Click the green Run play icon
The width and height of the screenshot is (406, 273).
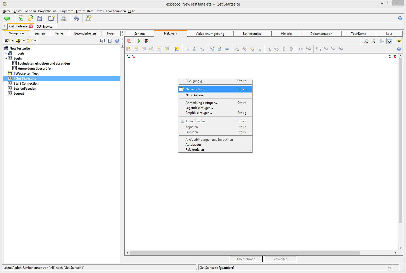click(139, 41)
